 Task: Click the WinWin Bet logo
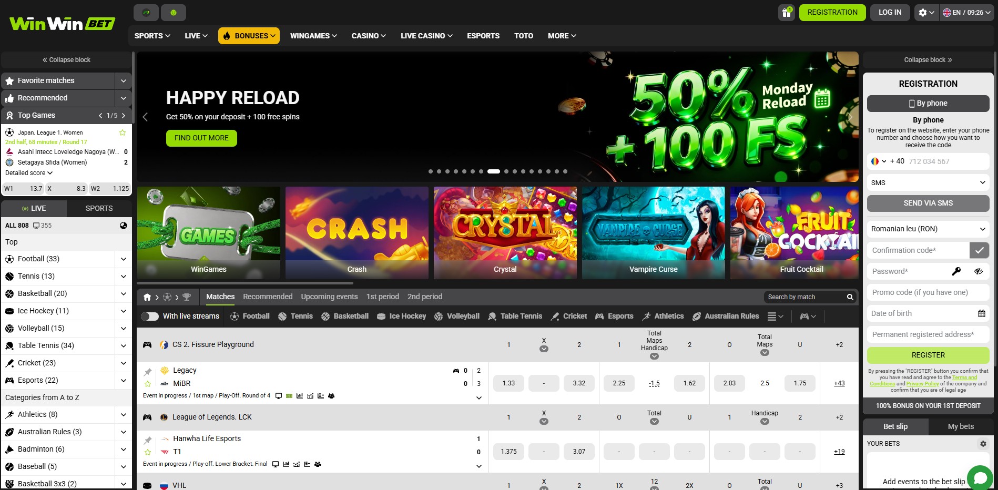point(62,24)
